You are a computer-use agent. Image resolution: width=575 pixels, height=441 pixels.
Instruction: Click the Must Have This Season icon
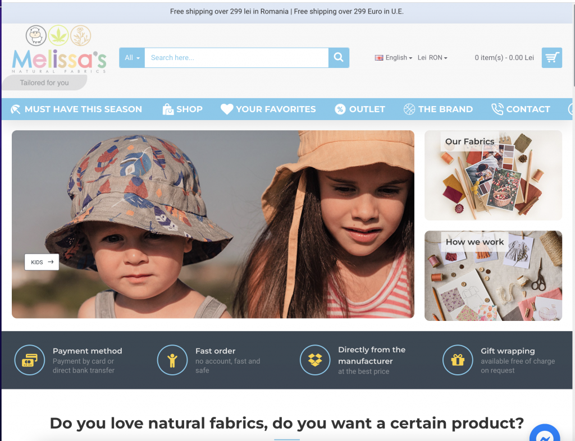[x=15, y=109]
